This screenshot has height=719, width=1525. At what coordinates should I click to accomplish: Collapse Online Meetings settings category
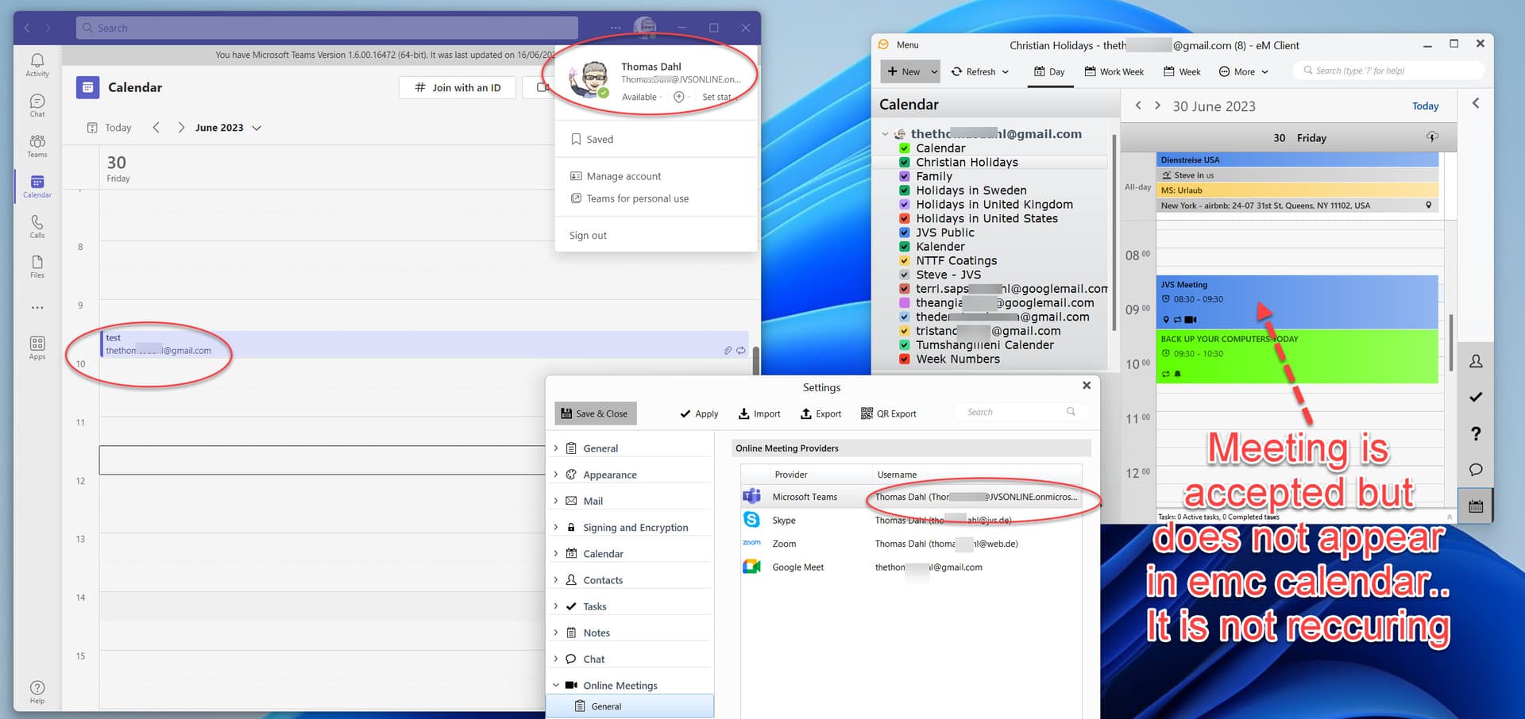[555, 685]
